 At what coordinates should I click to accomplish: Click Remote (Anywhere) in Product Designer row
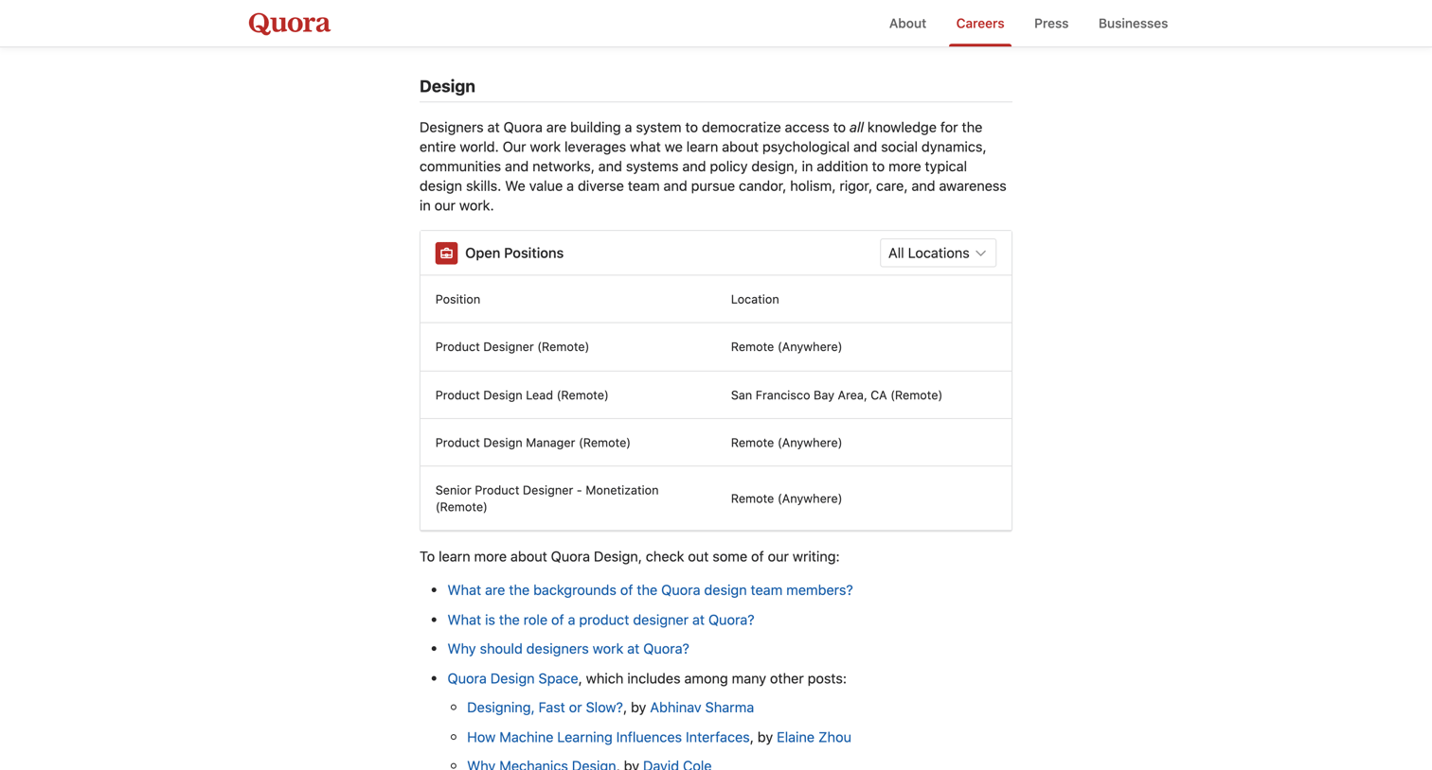(x=786, y=347)
